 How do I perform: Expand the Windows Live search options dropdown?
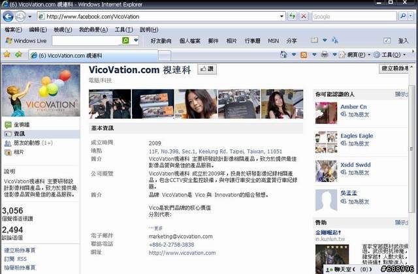click(x=136, y=40)
